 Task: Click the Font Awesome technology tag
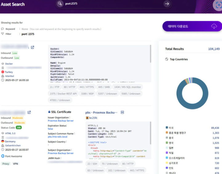tap(14, 156)
